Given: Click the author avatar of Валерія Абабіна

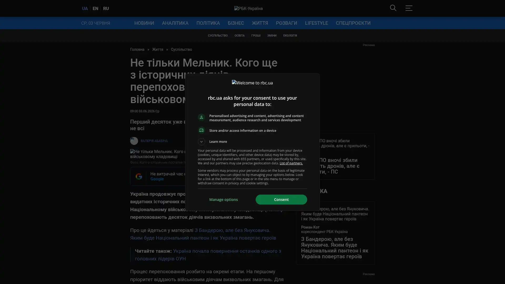Looking at the screenshot, I should pos(134,141).
